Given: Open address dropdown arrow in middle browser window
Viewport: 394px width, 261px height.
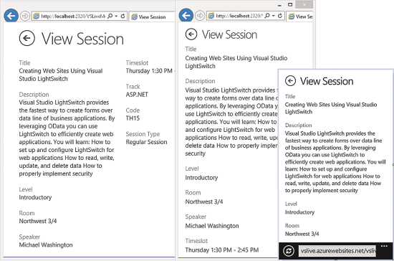Looking at the screenshot, I should [274, 16].
